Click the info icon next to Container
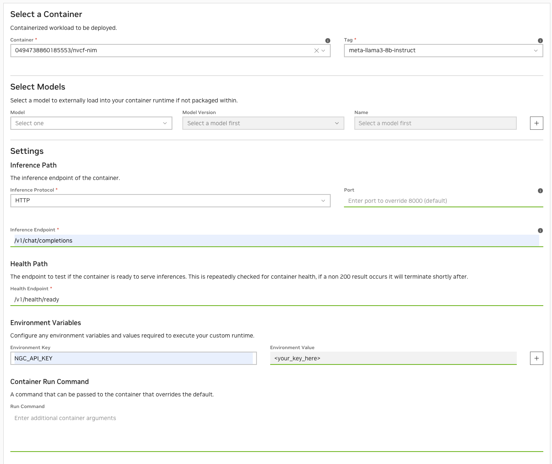This screenshot has width=552, height=464. coord(328,41)
